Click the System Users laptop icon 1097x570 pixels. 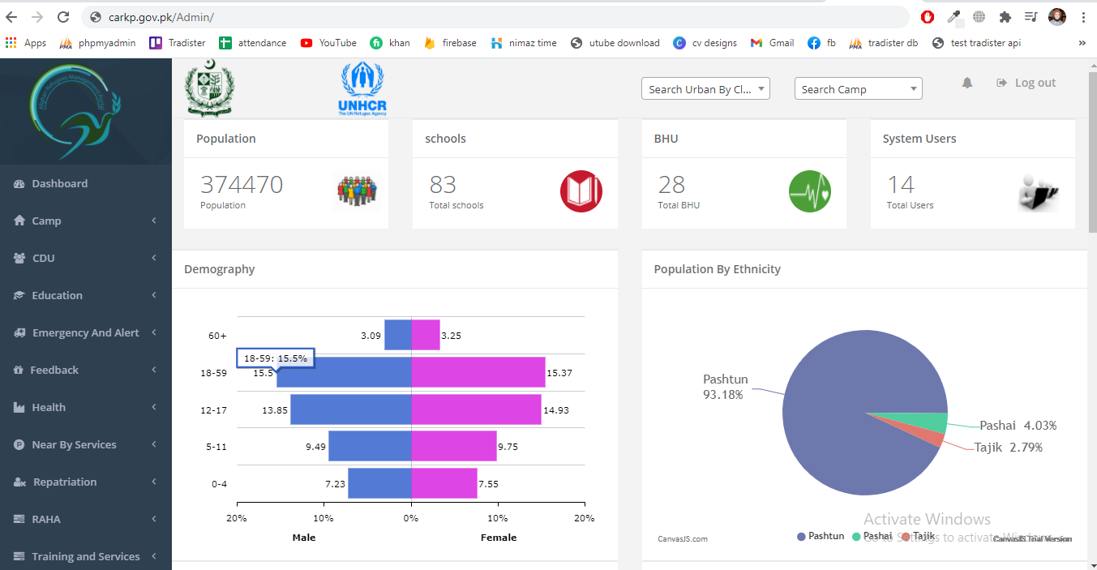1039,192
